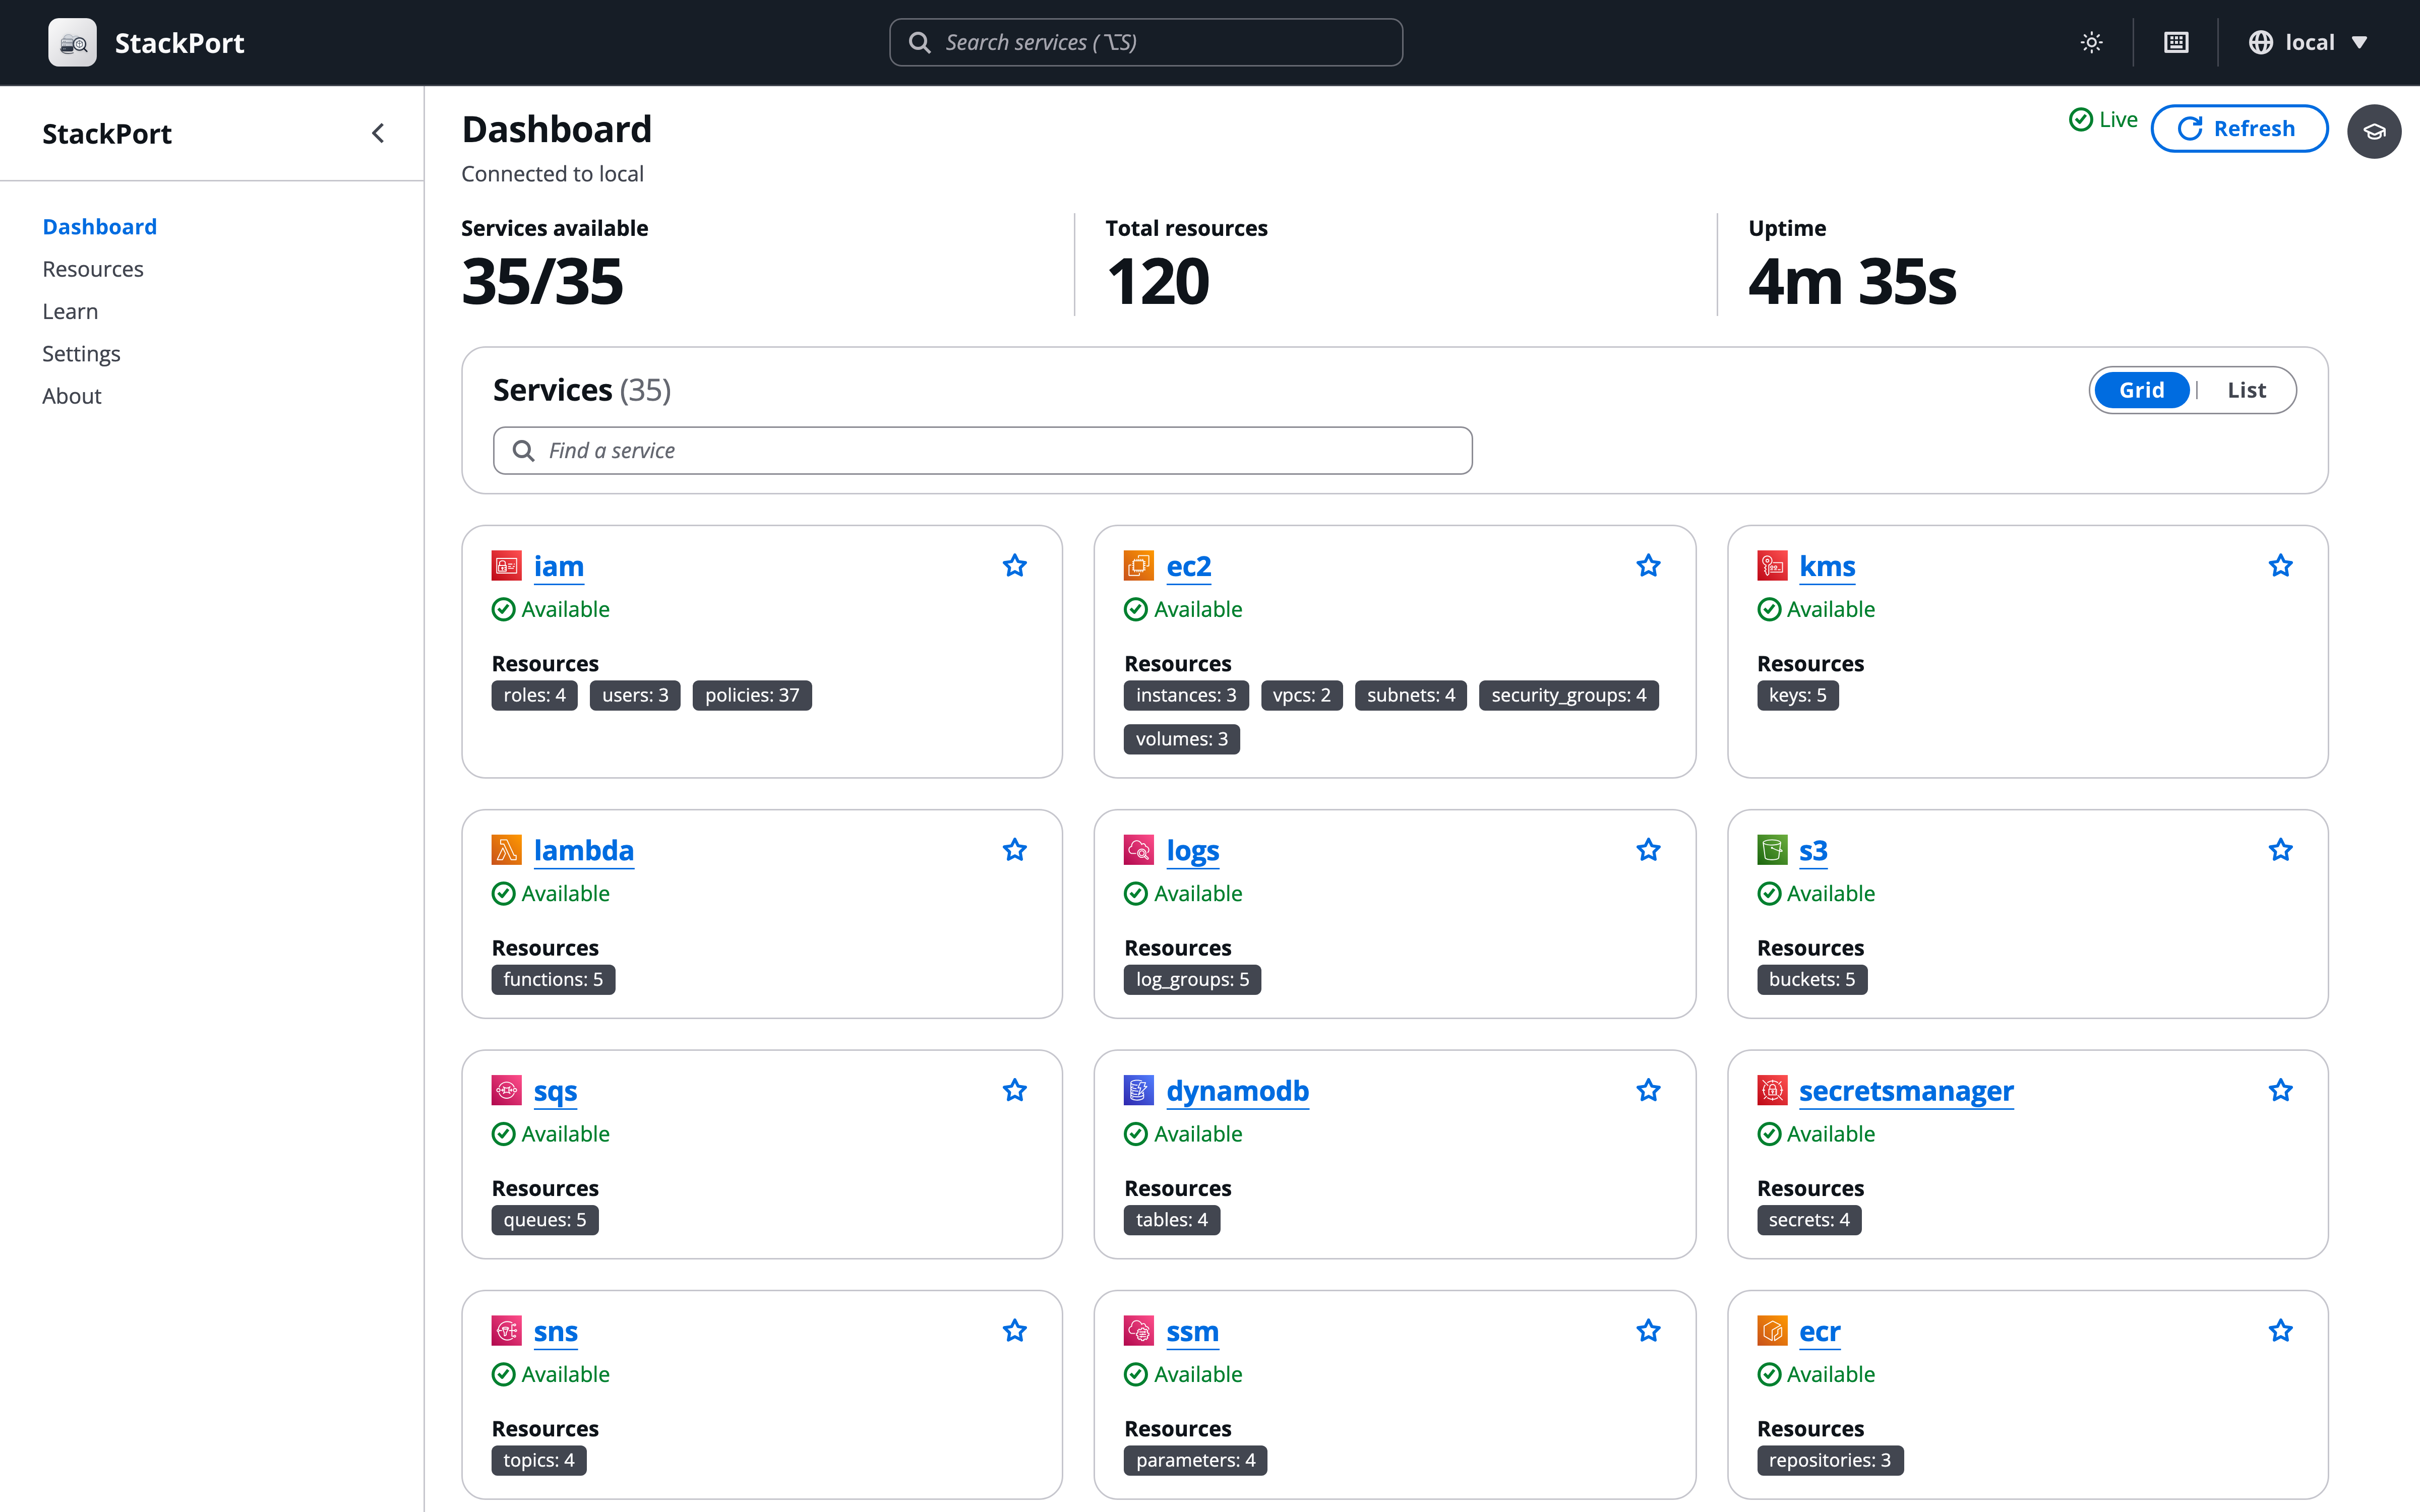Click the iam service icon
Image resolution: width=2420 pixels, height=1512 pixels.
pyautogui.click(x=506, y=566)
